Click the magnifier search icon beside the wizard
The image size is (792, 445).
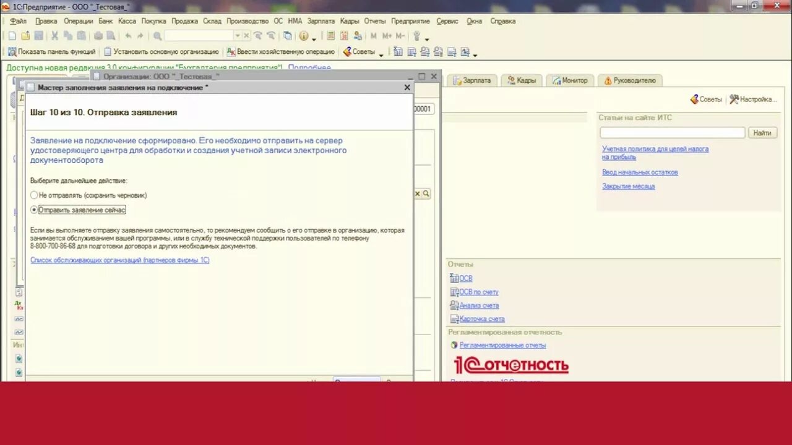click(x=426, y=193)
